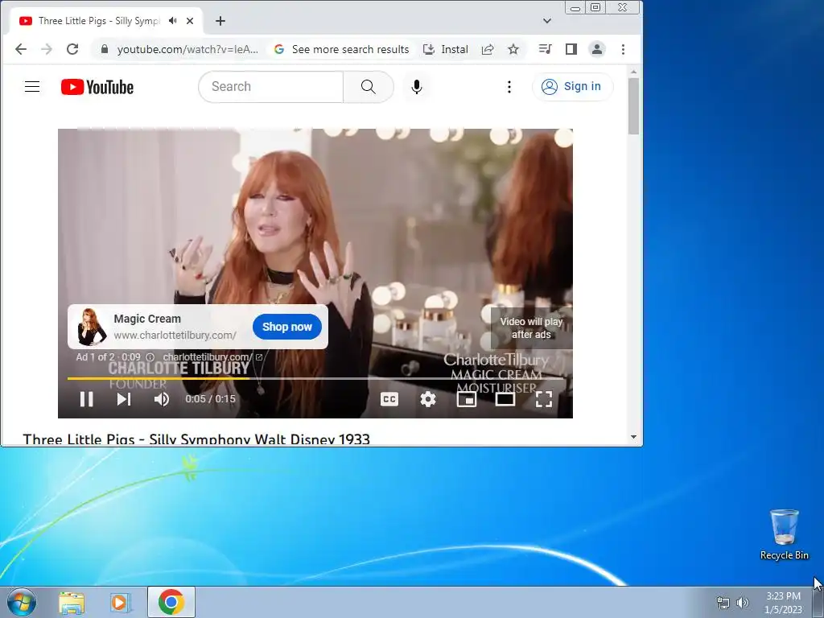The image size is (824, 618).
Task: Toggle closed captions CC button
Action: click(x=389, y=399)
